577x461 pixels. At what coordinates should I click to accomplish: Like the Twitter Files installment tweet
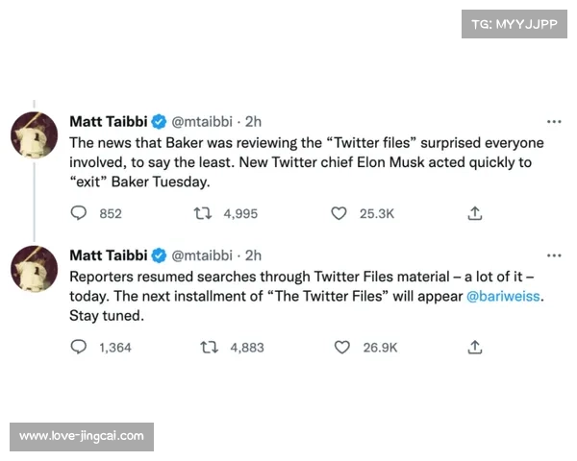click(x=341, y=347)
